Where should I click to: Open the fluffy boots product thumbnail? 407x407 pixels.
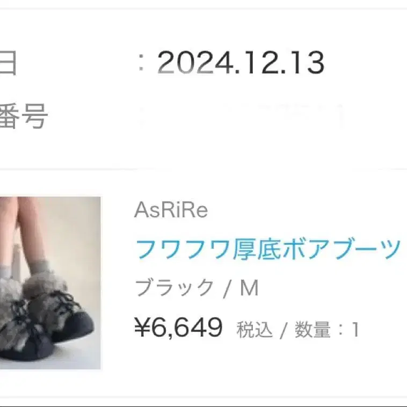tap(50, 282)
